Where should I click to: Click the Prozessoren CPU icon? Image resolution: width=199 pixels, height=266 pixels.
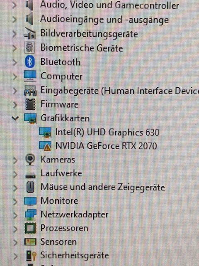click(30, 228)
